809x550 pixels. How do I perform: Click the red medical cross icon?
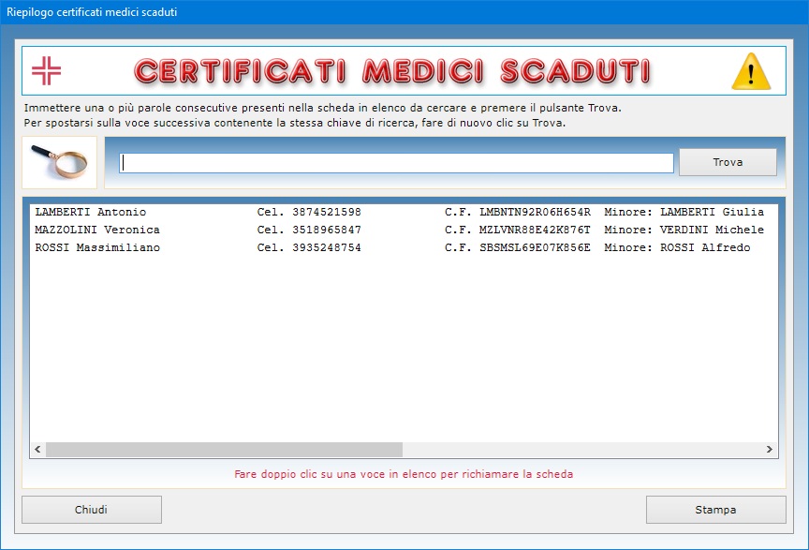(45, 70)
